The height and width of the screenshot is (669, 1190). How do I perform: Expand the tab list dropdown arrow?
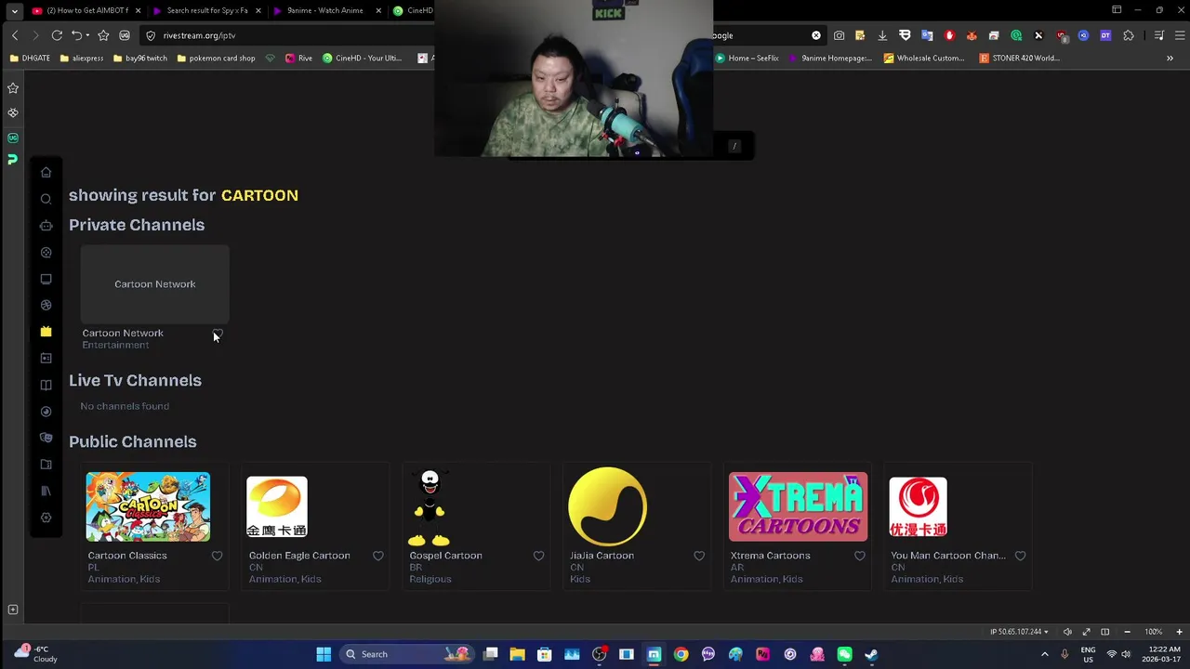(x=14, y=11)
